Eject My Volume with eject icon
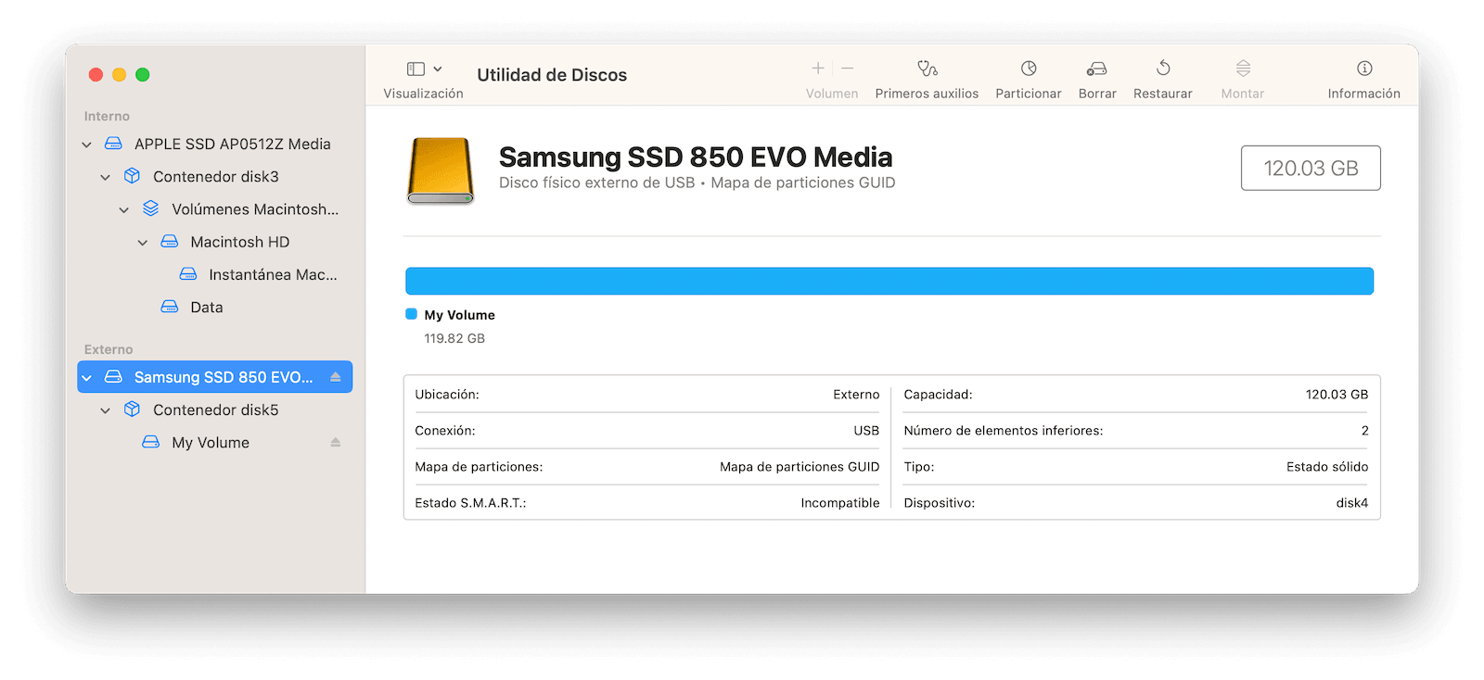 pos(336,443)
